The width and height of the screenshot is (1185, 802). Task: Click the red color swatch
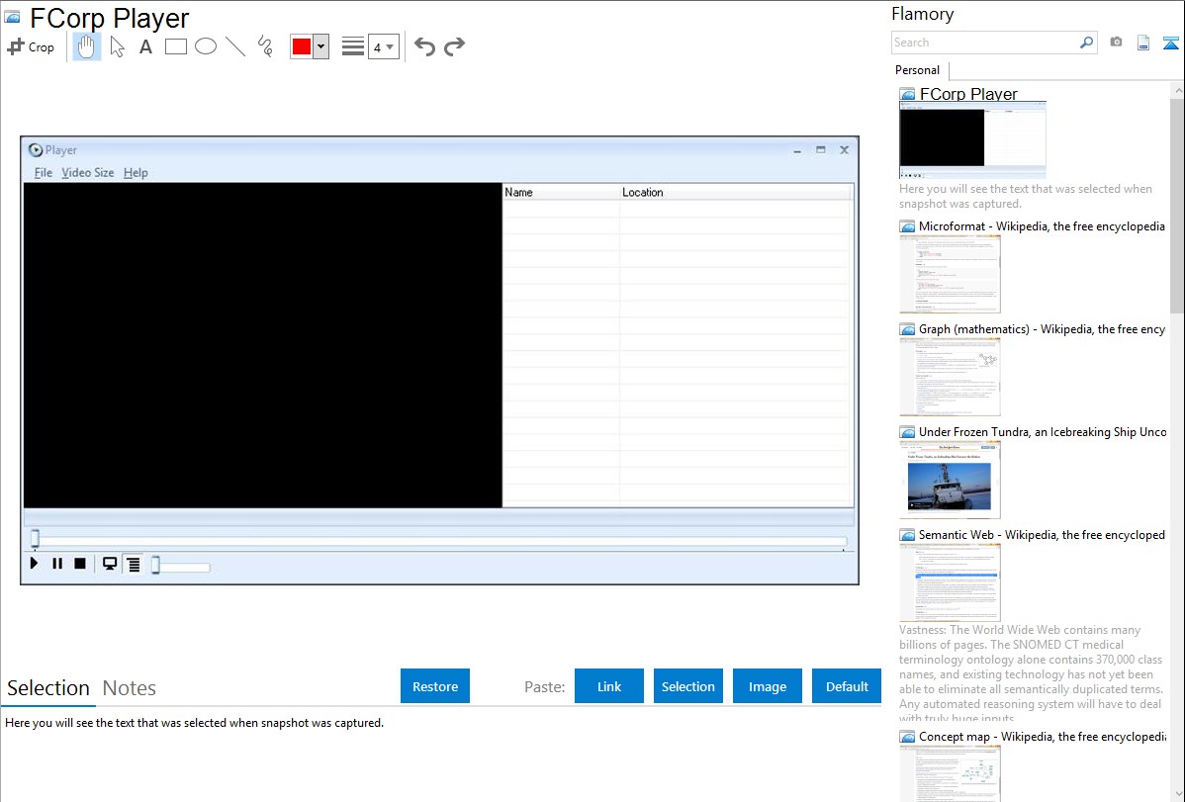point(302,46)
